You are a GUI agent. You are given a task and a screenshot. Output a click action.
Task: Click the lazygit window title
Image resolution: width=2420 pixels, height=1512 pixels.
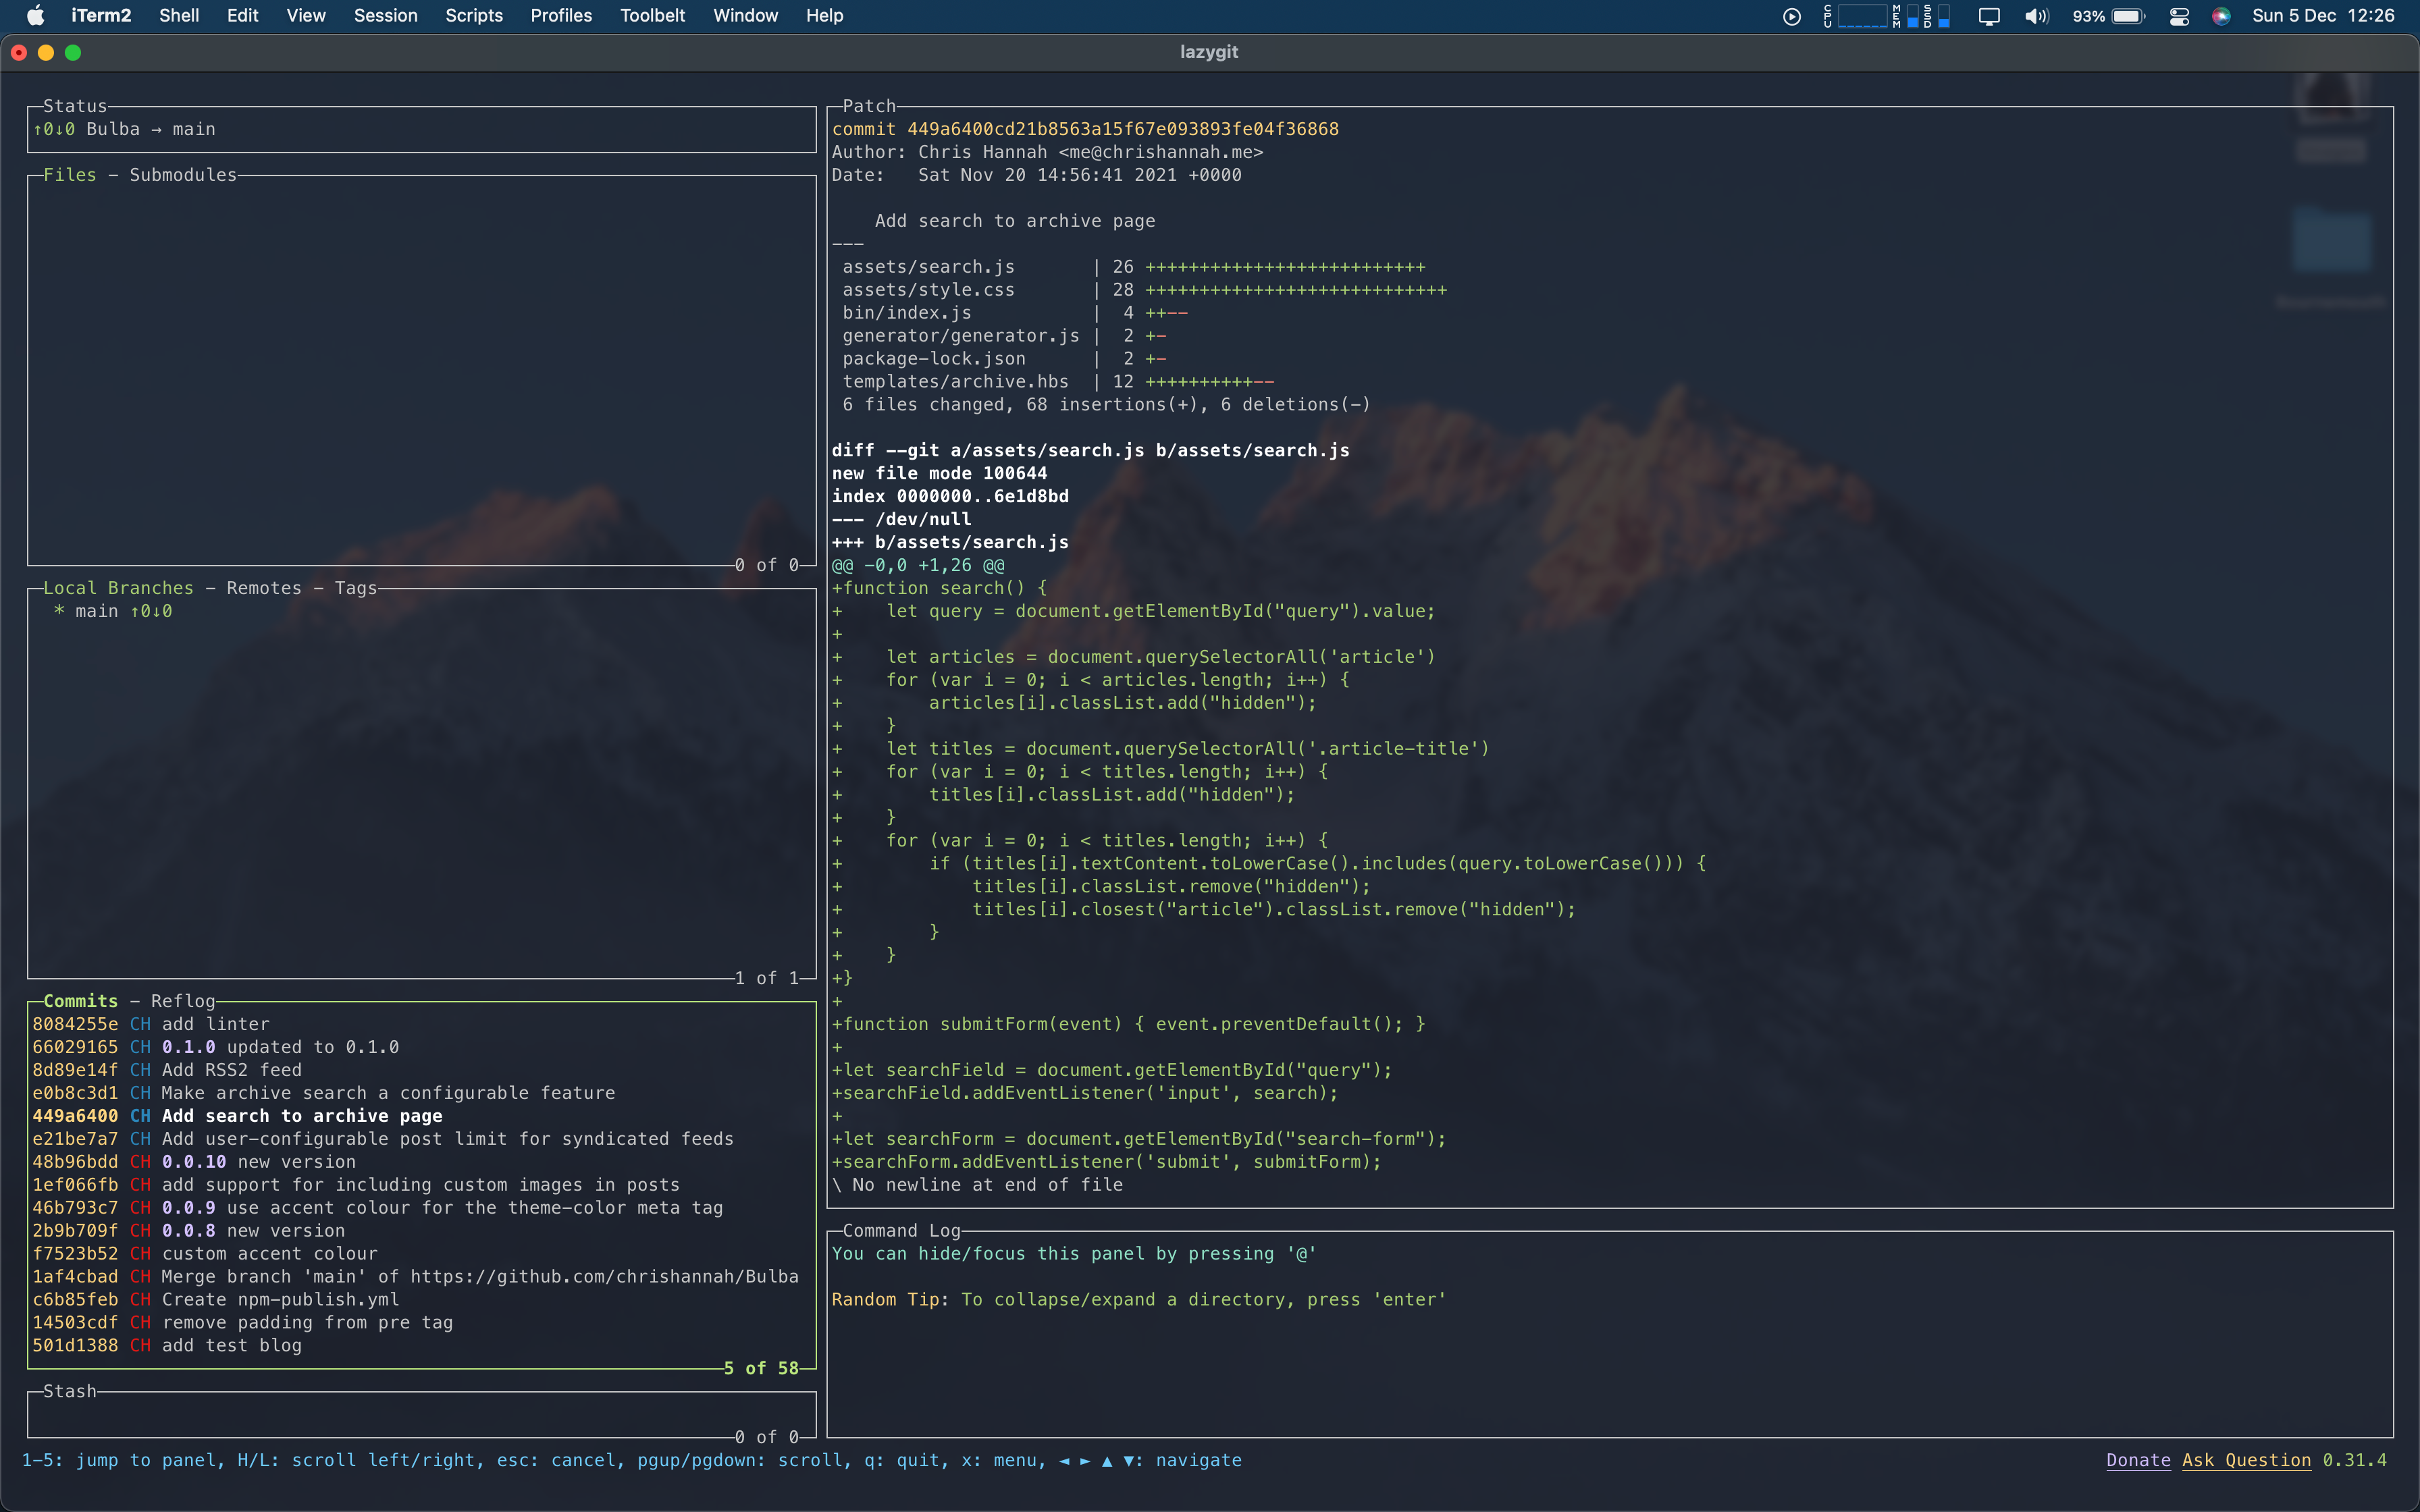click(1209, 52)
